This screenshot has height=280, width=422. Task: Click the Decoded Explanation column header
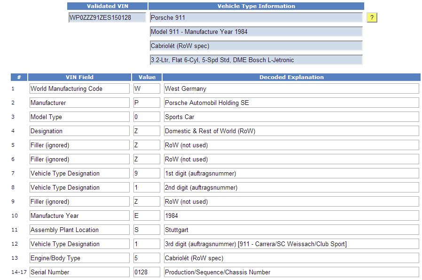(291, 77)
